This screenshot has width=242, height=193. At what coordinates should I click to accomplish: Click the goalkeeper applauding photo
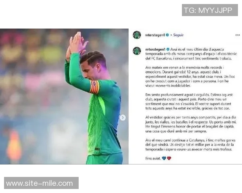point(64,96)
